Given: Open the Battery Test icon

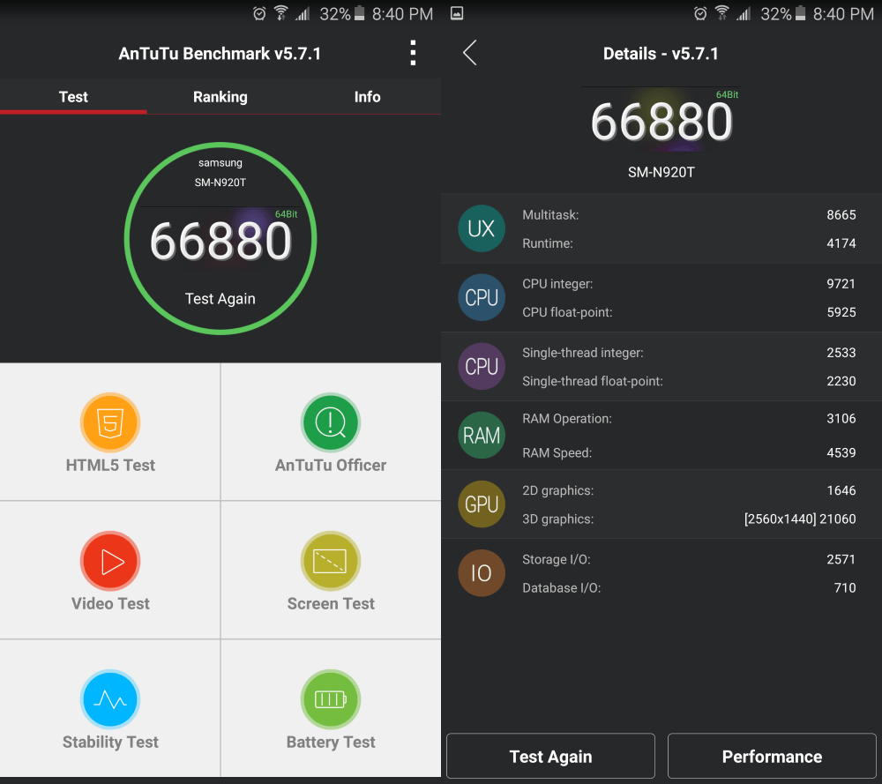Looking at the screenshot, I should [x=331, y=699].
